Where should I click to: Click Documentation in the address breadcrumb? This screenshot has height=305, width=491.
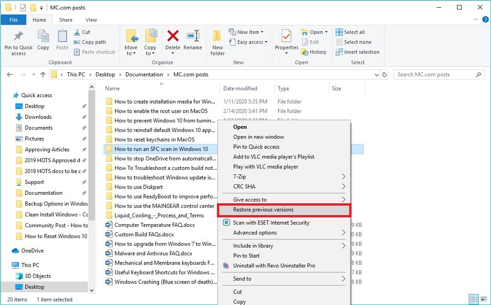tap(144, 75)
